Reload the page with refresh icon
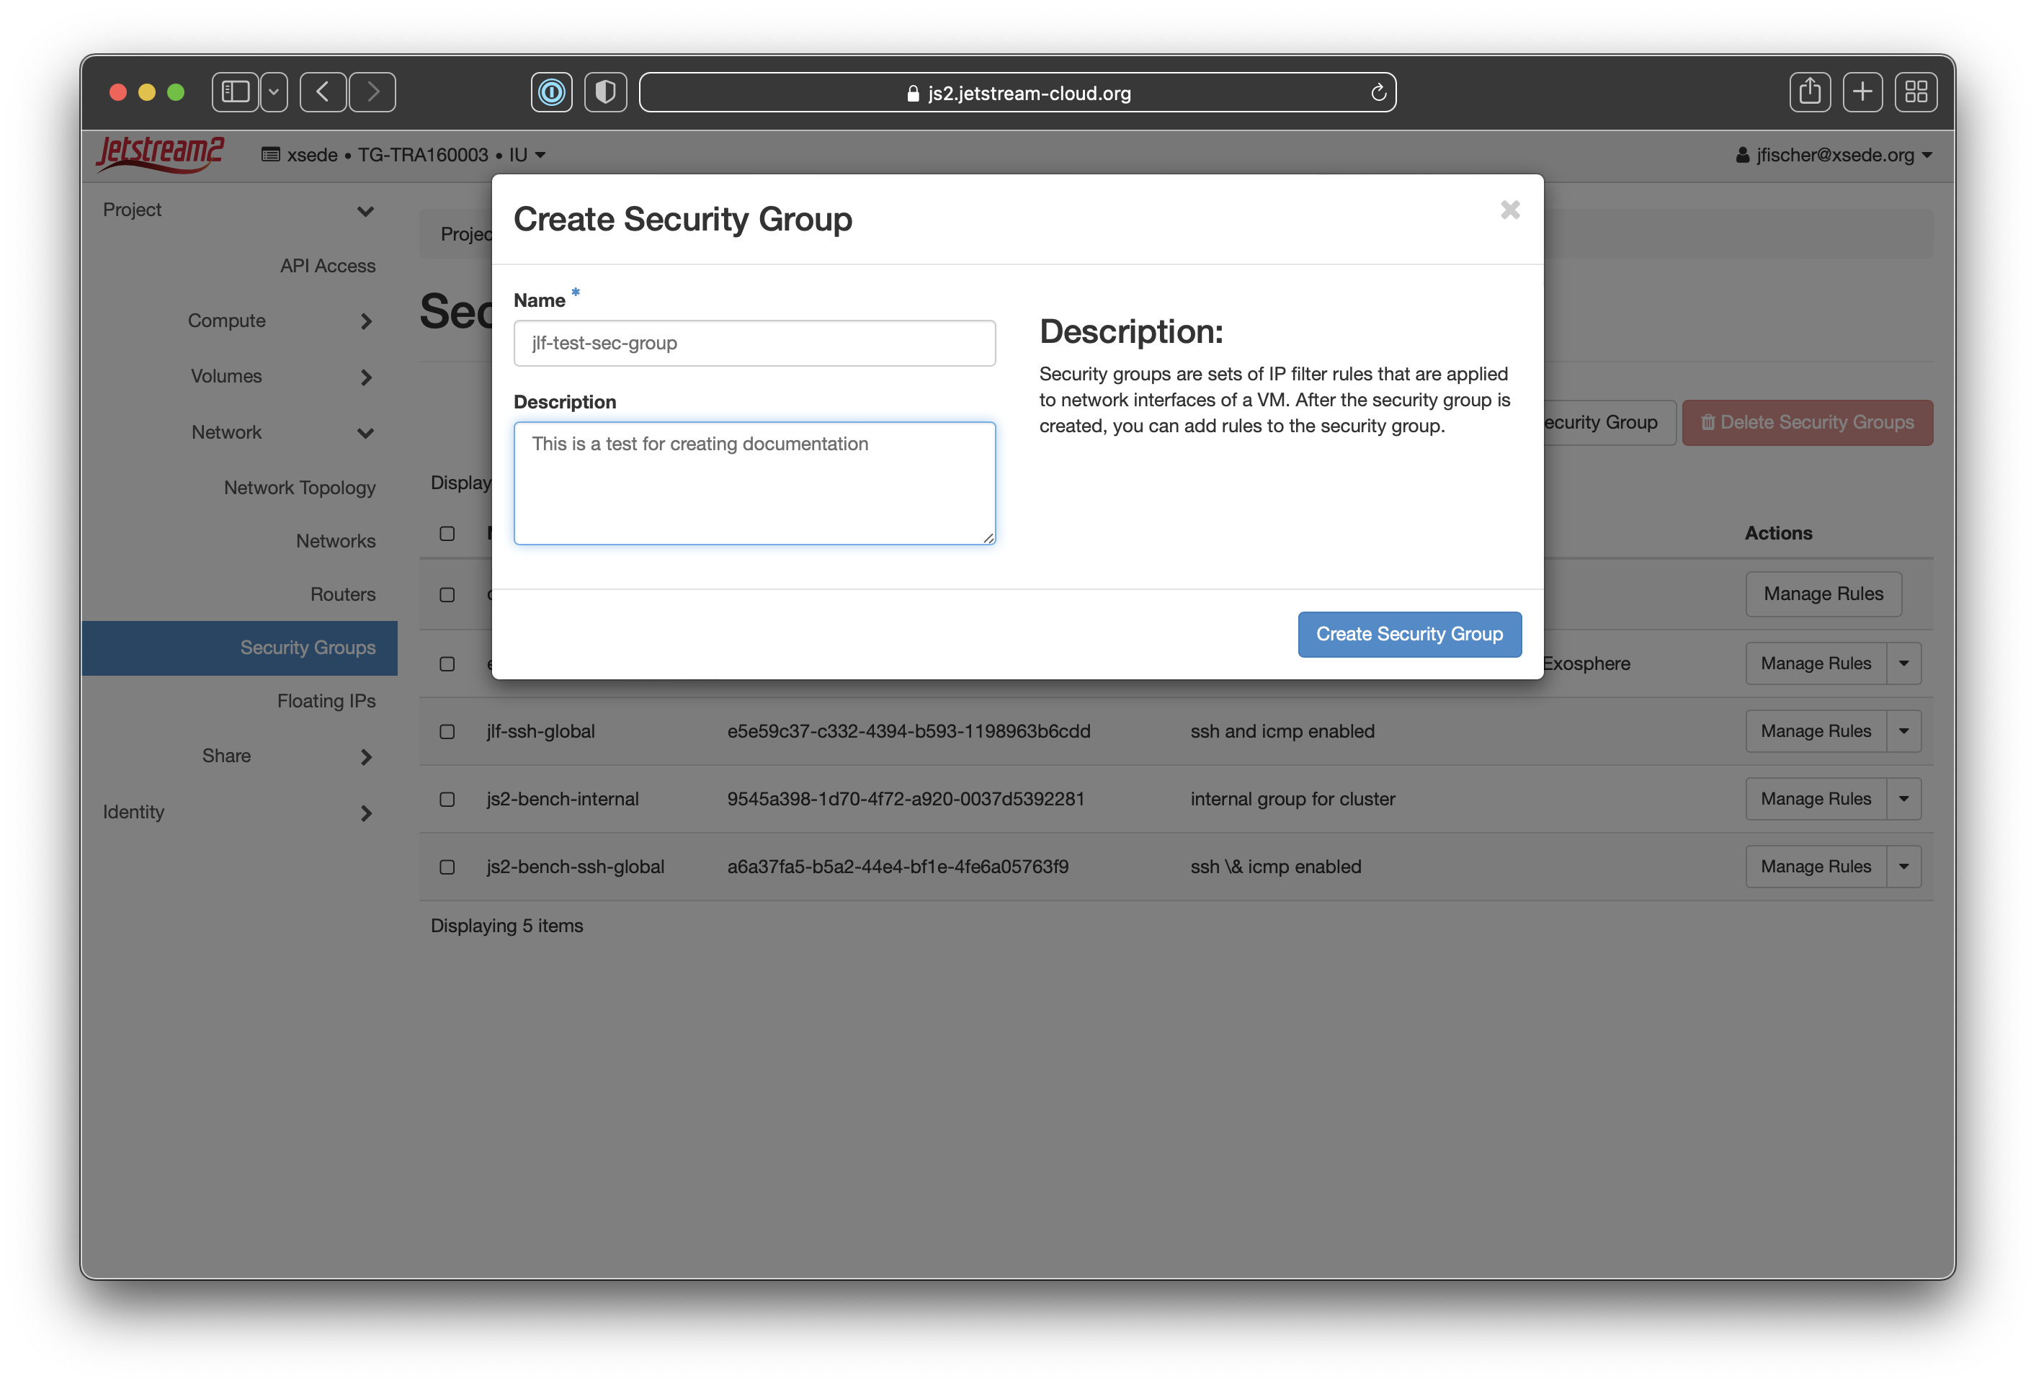The height and width of the screenshot is (1386, 2036). point(1378,93)
